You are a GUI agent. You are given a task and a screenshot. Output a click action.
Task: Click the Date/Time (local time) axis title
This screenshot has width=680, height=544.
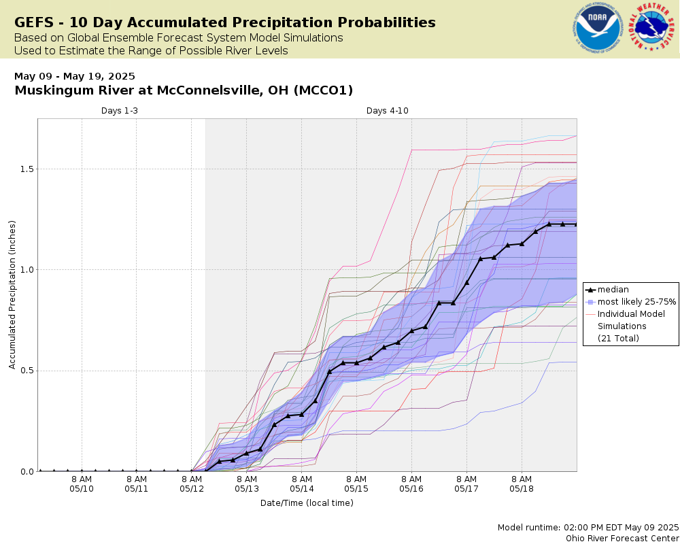307,503
